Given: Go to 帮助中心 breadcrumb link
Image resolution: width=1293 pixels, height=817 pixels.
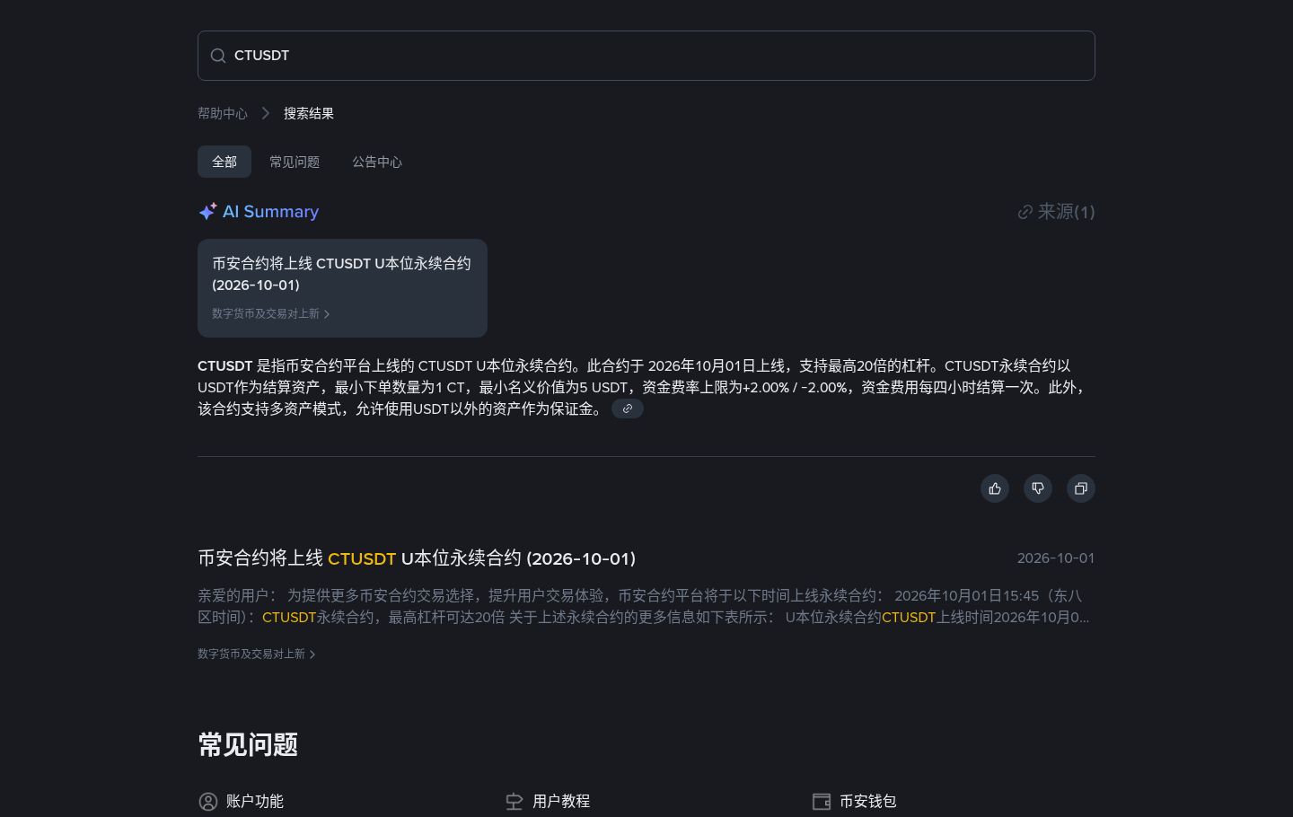Looking at the screenshot, I should pos(223,113).
